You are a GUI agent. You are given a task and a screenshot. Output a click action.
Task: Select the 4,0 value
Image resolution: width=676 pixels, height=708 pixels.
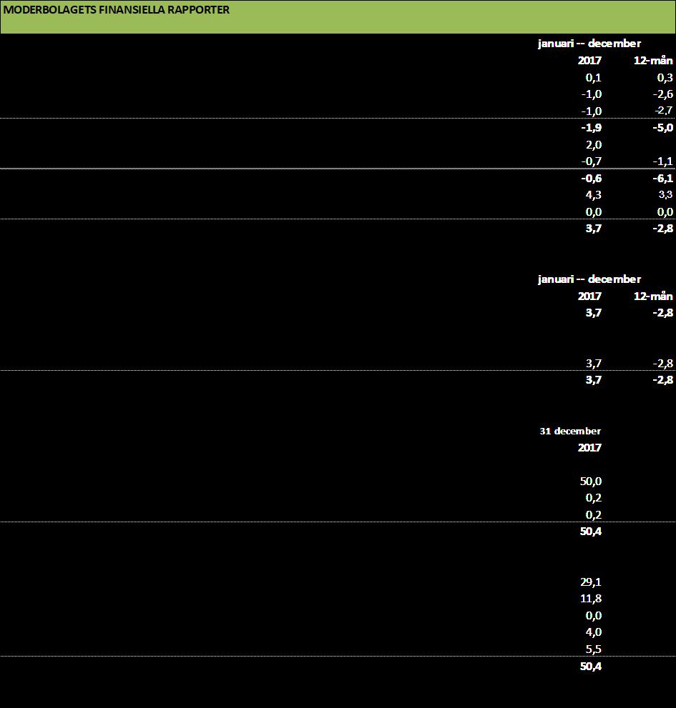click(x=593, y=632)
